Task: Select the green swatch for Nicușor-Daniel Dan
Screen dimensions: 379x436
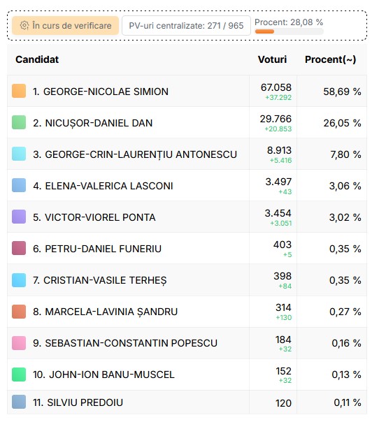Action: click(19, 122)
